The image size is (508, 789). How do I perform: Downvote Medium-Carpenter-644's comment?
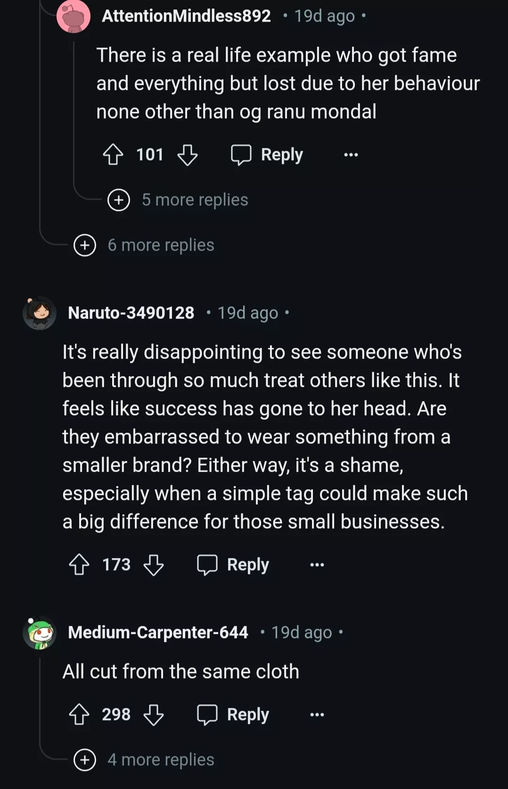pyautogui.click(x=153, y=715)
